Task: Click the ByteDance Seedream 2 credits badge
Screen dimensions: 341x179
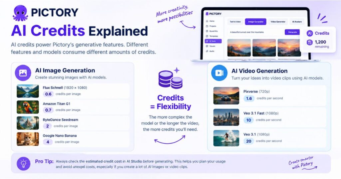Action: click(47, 126)
